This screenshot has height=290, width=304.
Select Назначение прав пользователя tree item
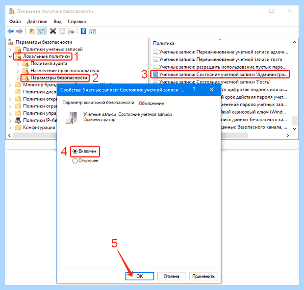(x=65, y=71)
